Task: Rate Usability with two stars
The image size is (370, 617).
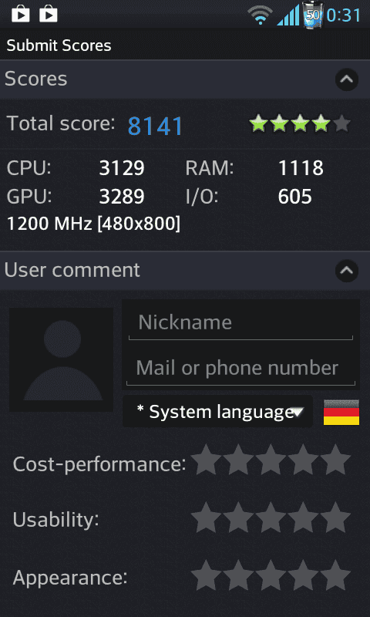Action: click(238, 517)
